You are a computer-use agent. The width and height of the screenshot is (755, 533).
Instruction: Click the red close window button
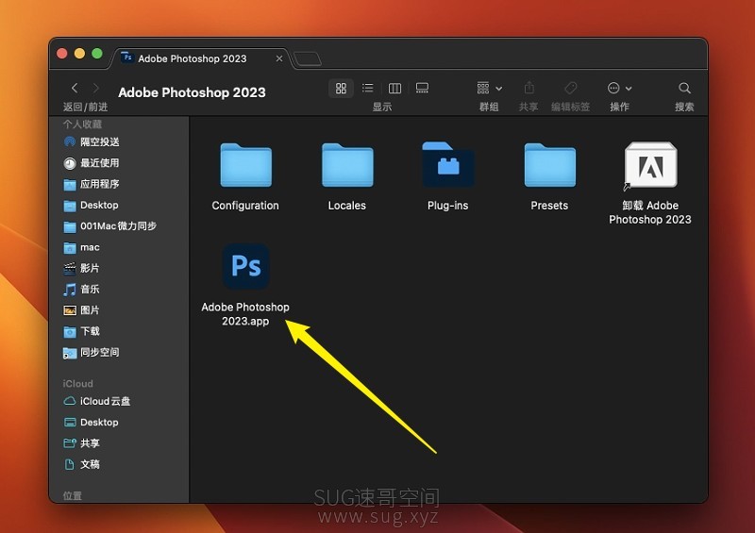pyautogui.click(x=62, y=54)
